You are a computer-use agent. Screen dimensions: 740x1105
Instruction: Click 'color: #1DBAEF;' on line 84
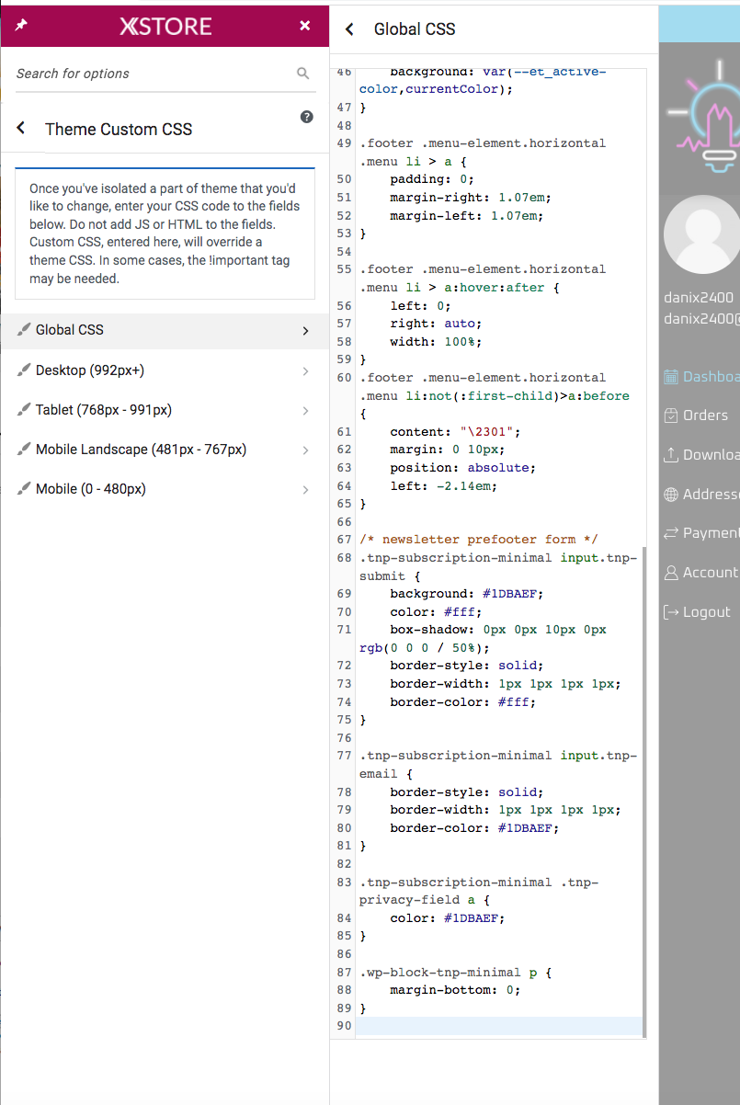click(447, 918)
